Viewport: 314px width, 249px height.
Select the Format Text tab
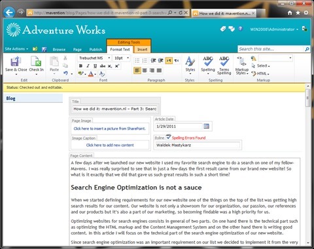tap(120, 50)
